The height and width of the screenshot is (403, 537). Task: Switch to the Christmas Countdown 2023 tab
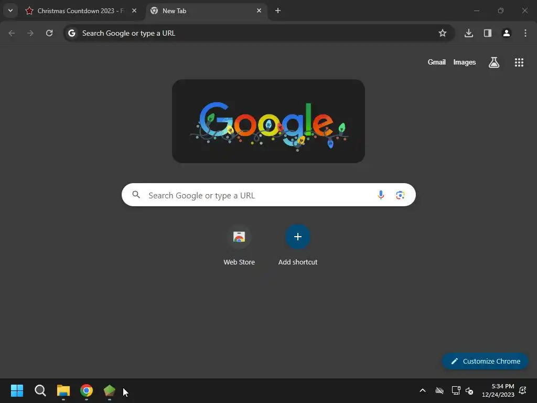(x=81, y=11)
